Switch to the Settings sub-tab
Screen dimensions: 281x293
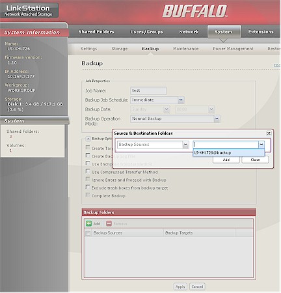point(88,49)
